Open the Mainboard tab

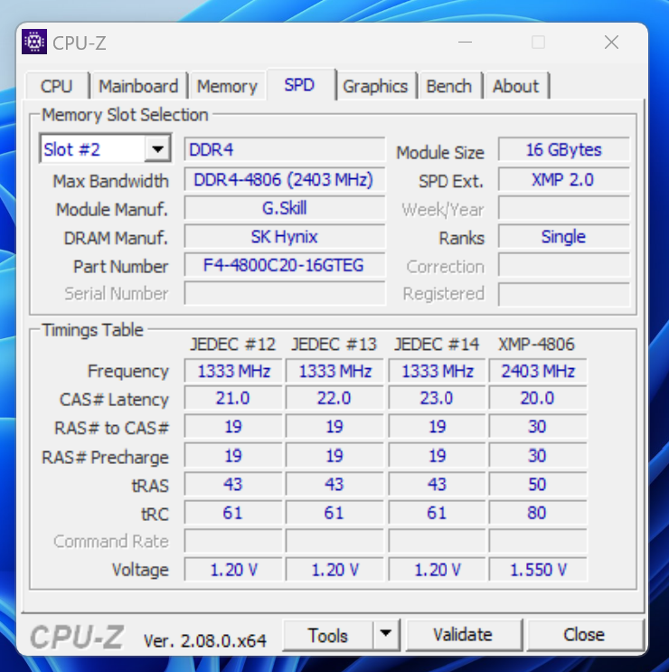coord(138,86)
